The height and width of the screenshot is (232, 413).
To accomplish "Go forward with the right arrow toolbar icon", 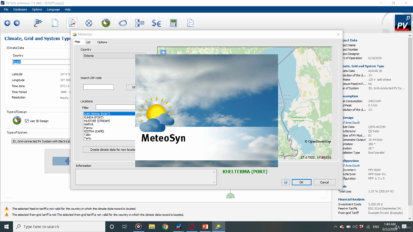I will coord(17,23).
